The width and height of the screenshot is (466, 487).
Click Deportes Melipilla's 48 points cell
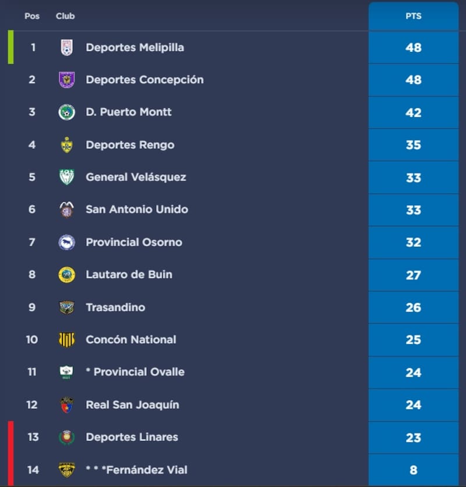(x=413, y=48)
